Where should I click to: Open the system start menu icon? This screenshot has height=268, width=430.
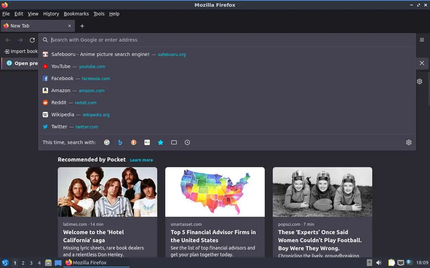point(5,263)
